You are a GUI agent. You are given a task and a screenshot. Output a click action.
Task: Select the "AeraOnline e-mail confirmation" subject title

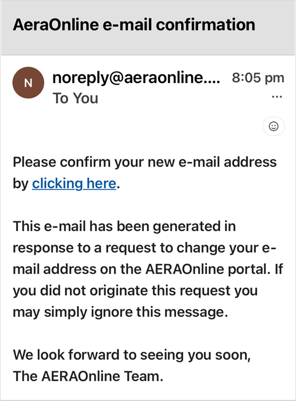click(x=134, y=25)
